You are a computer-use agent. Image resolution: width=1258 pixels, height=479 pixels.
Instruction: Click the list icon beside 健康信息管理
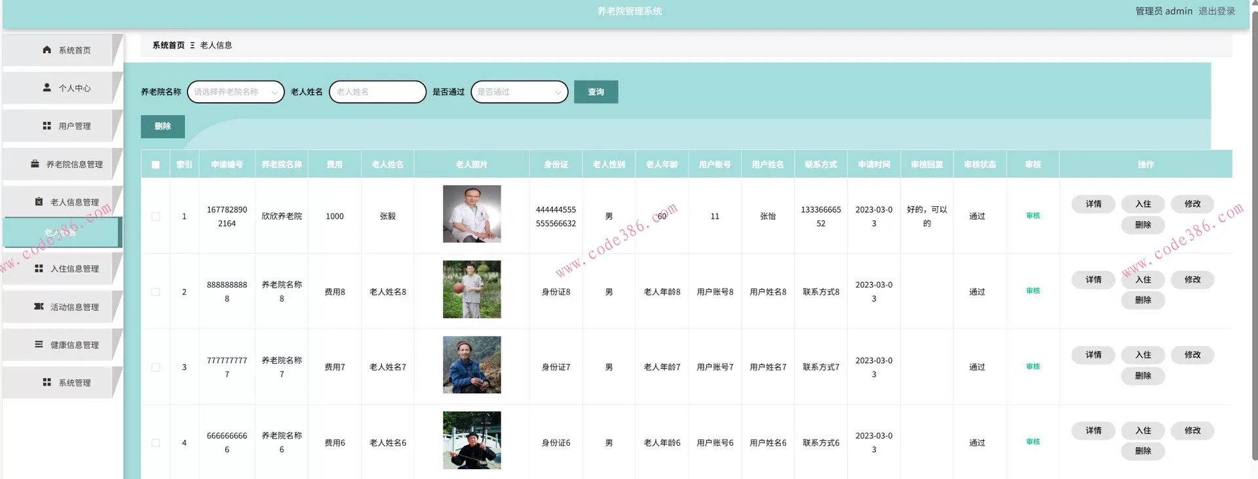39,344
